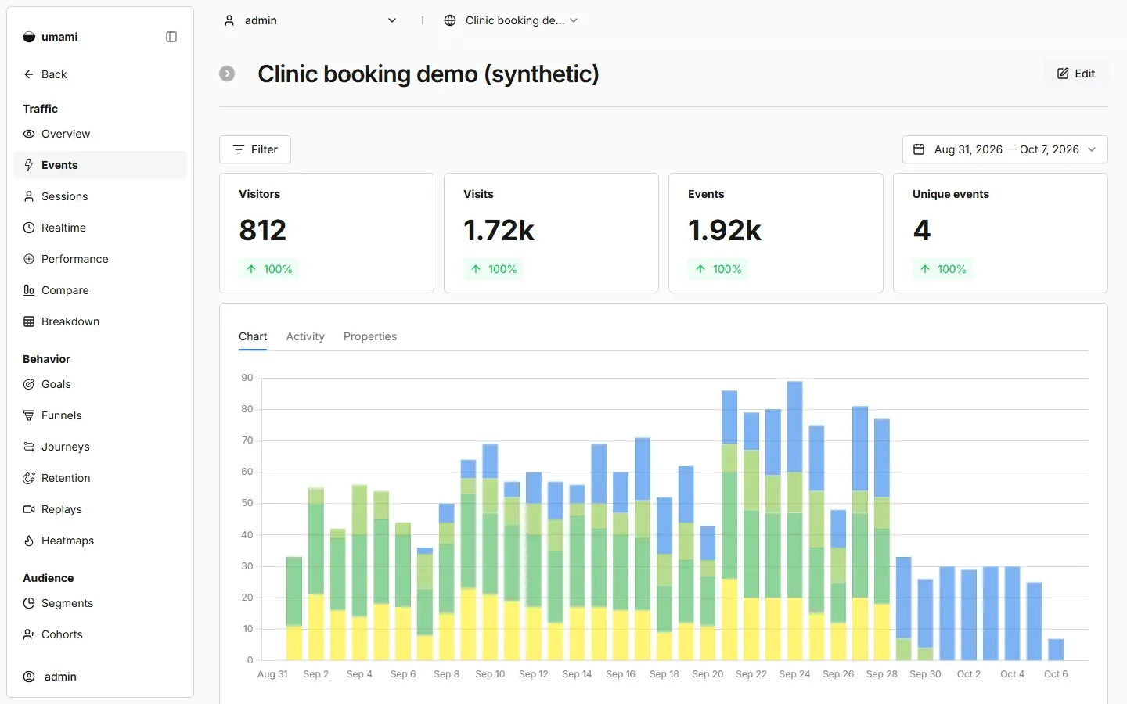Viewport: 1127px width, 704px height.
Task: Click the Visits 1.72k stat card
Action: pyautogui.click(x=551, y=233)
